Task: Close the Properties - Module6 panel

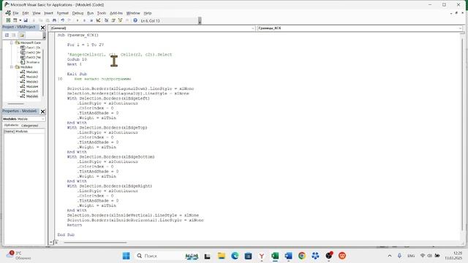Action: (x=42, y=111)
